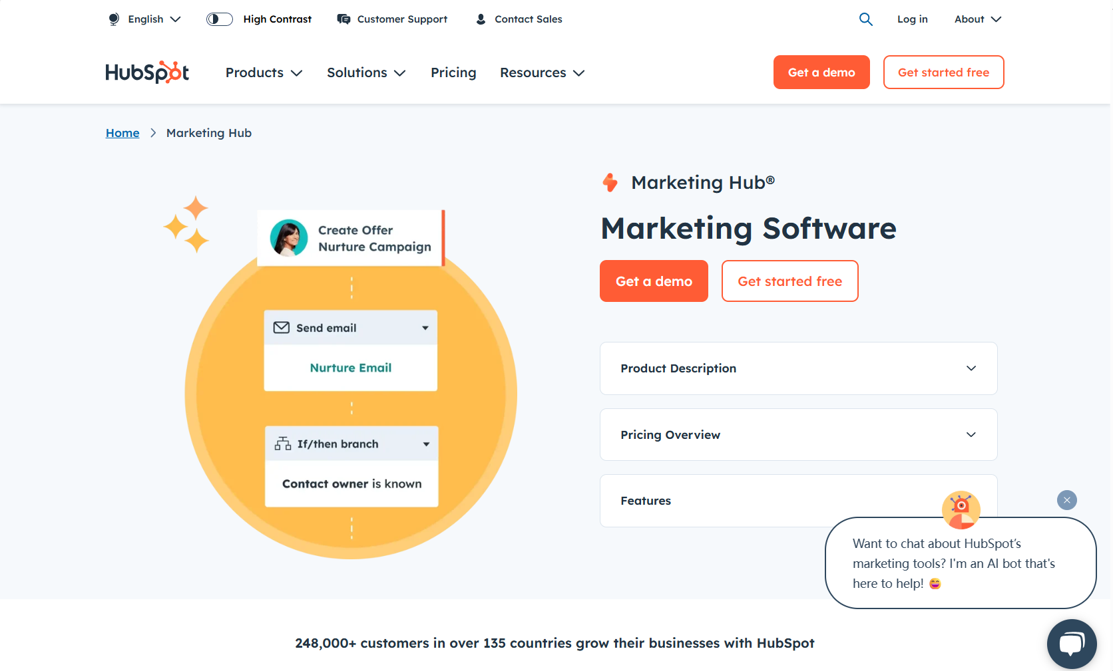Screen dimensions: 1113x671
Task: Click the woman's profile avatar
Action: click(289, 238)
